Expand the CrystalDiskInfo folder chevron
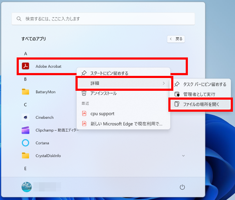This screenshot has width=235, height=200. (183, 156)
